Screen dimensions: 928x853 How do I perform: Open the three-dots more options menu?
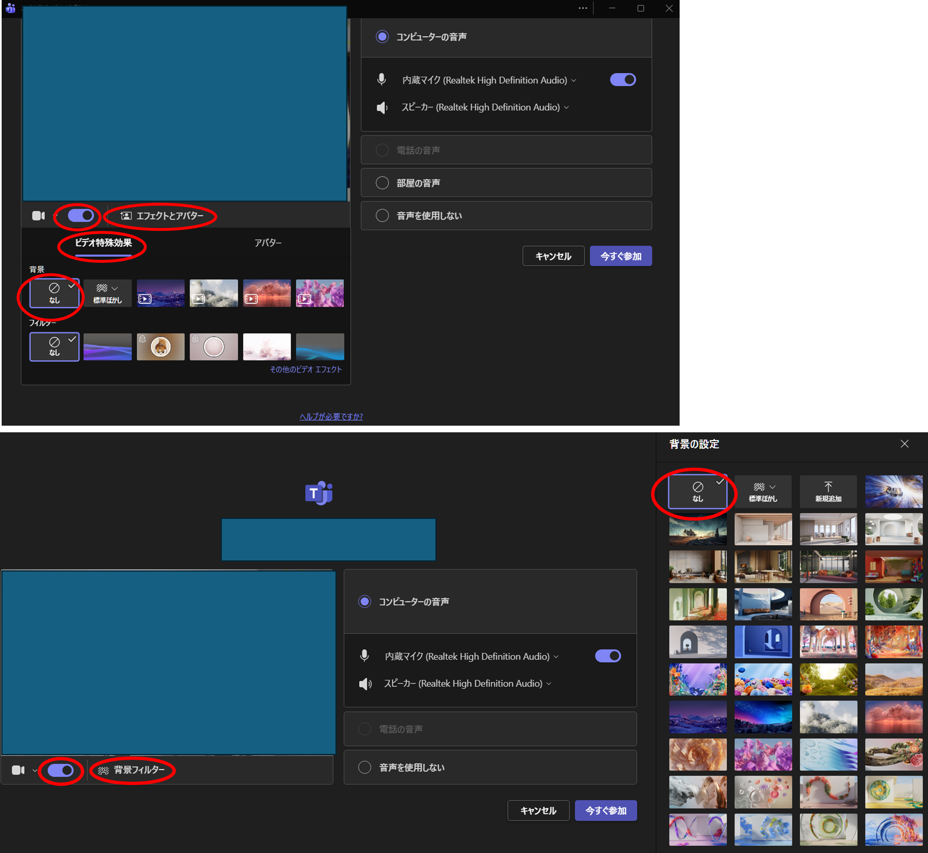(x=583, y=8)
